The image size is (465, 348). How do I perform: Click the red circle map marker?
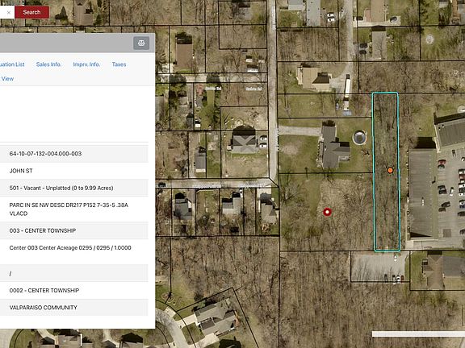pyautogui.click(x=327, y=212)
